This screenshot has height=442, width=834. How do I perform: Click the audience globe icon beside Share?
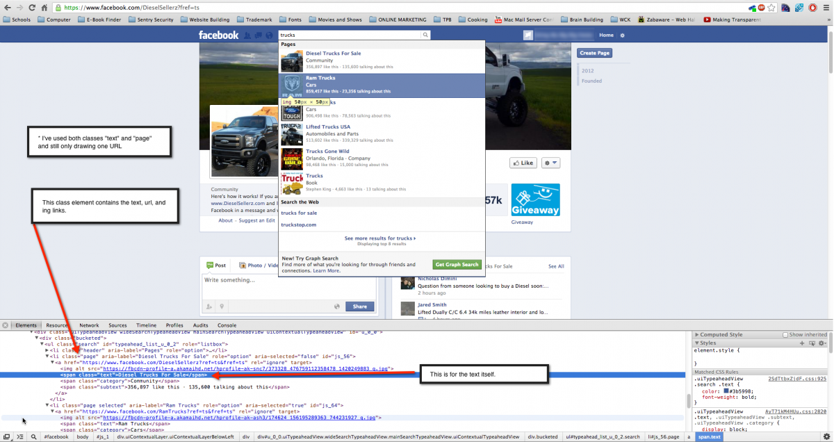pos(336,306)
